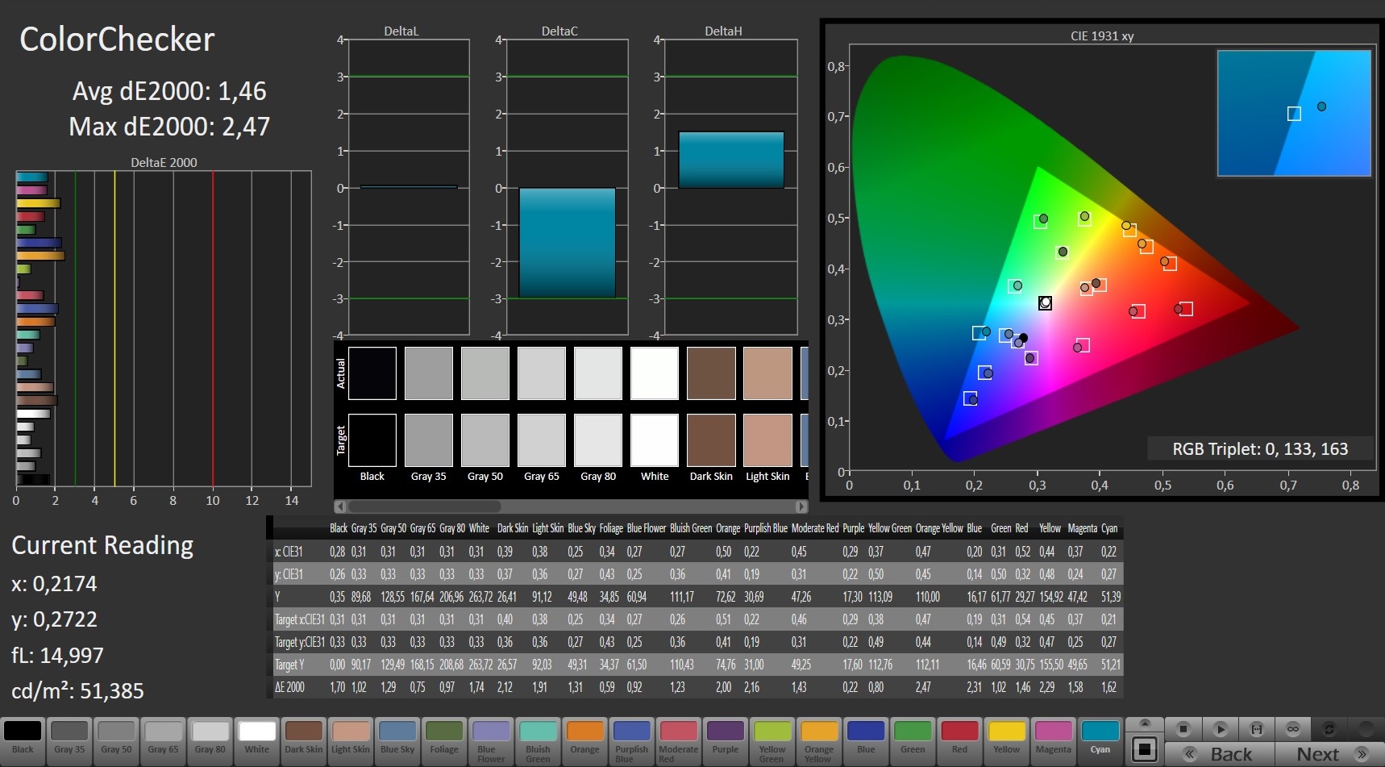The height and width of the screenshot is (767, 1385).
Task: Click the 'cd/m²: 51,385' reading value
Action: pyautogui.click(x=77, y=690)
